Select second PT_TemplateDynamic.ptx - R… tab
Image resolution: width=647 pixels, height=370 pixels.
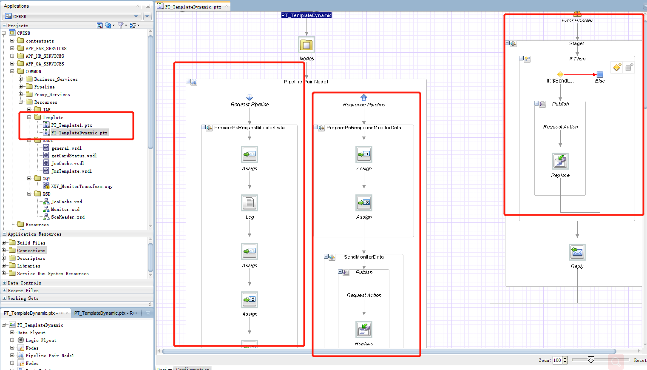point(106,313)
